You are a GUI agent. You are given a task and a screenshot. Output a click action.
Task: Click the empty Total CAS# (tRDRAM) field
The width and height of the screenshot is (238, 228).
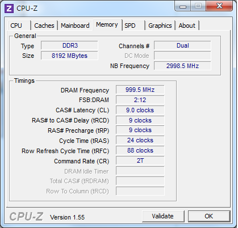click(x=140, y=181)
